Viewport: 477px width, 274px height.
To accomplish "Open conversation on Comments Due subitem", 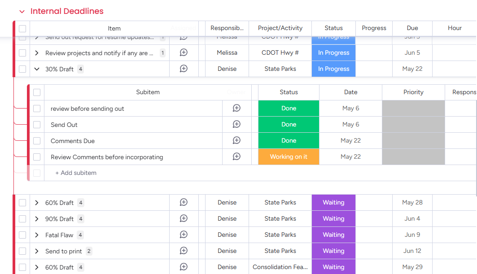I will 236,140.
